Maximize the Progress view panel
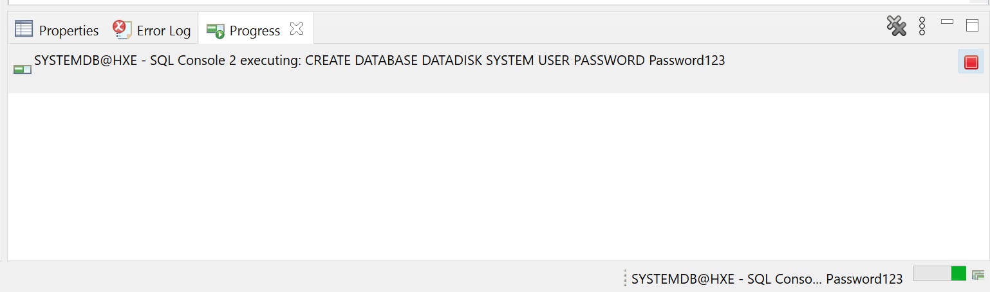 point(972,26)
